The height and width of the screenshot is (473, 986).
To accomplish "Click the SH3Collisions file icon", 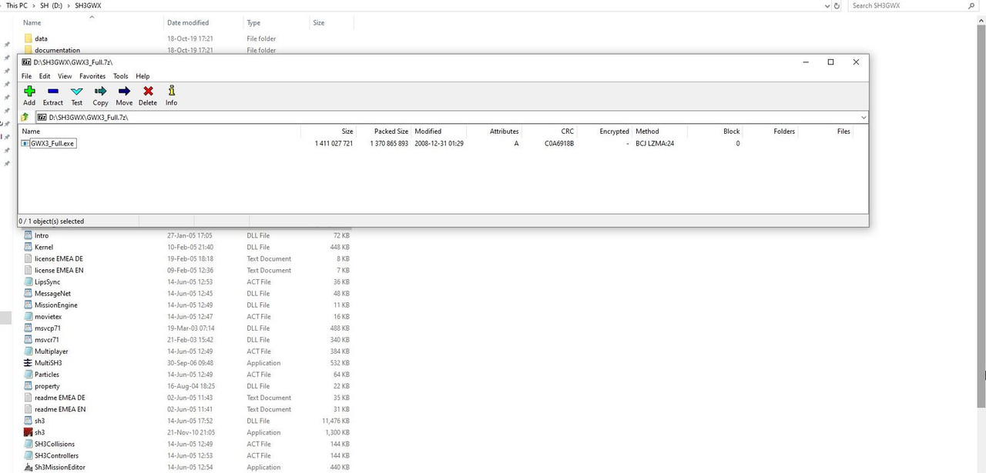I will 28,444.
